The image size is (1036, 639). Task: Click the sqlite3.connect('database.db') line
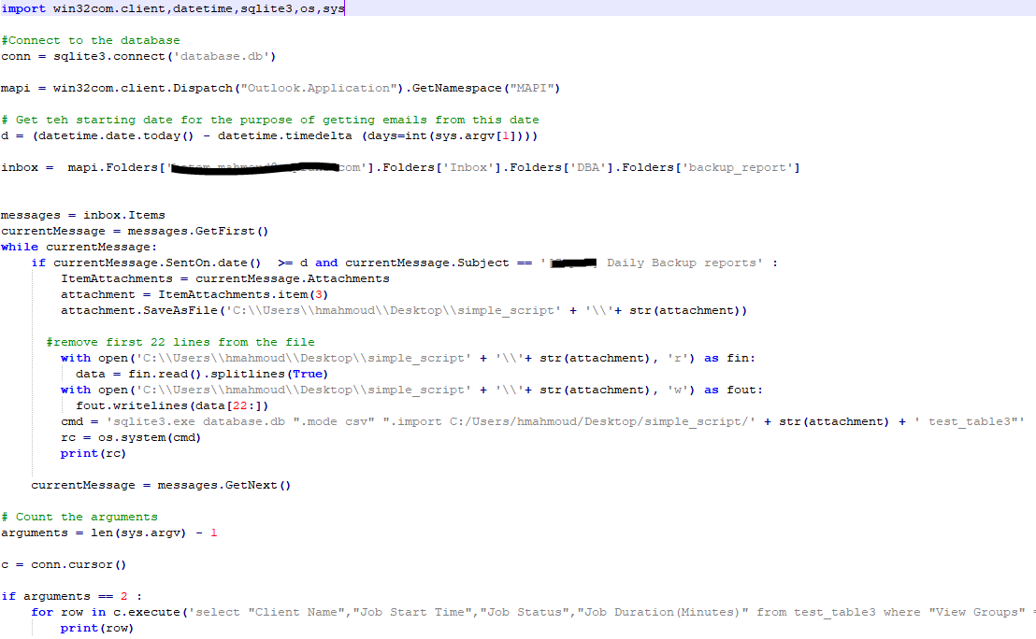tap(138, 56)
